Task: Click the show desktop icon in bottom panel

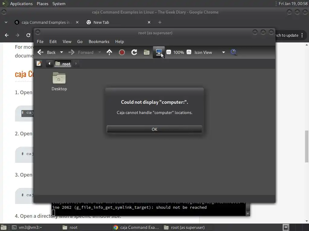Action: 4,227
